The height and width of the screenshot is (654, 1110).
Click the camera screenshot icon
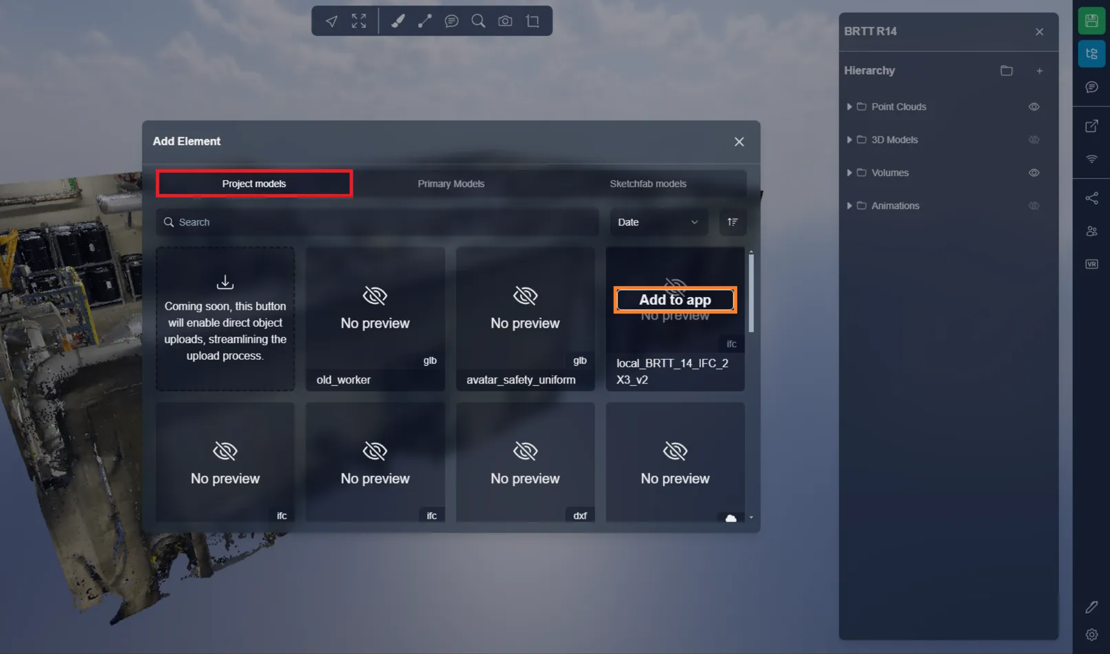pos(505,21)
